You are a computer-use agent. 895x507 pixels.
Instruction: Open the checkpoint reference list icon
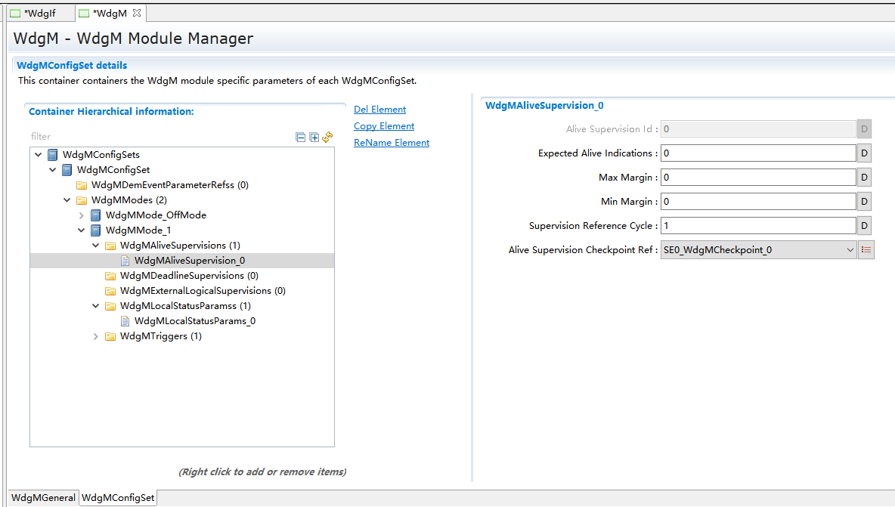866,250
